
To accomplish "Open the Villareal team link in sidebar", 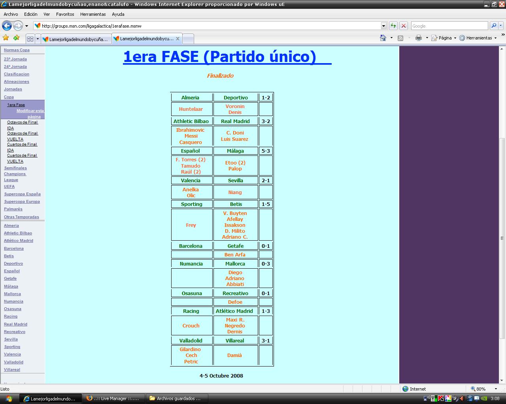I will tap(12, 370).
